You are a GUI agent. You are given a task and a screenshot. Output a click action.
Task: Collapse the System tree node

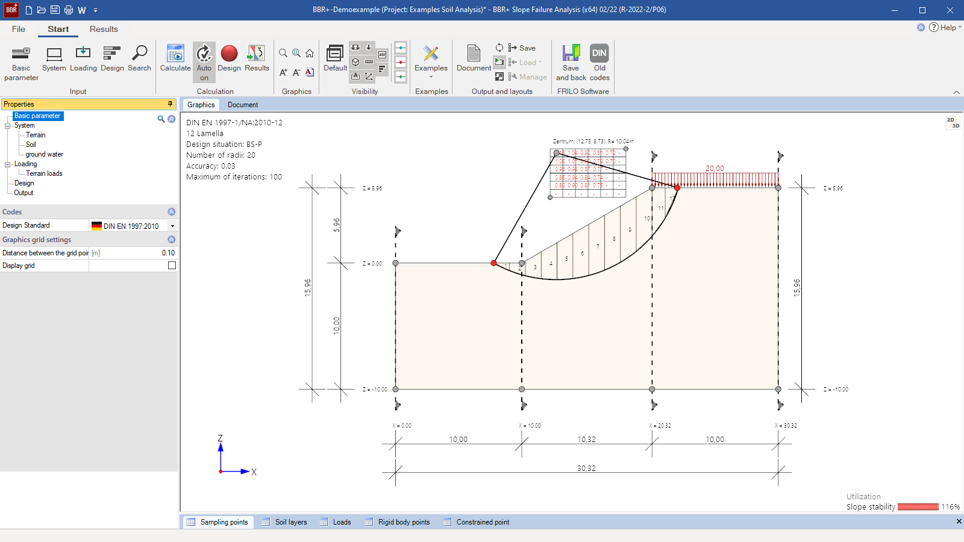pyautogui.click(x=8, y=126)
